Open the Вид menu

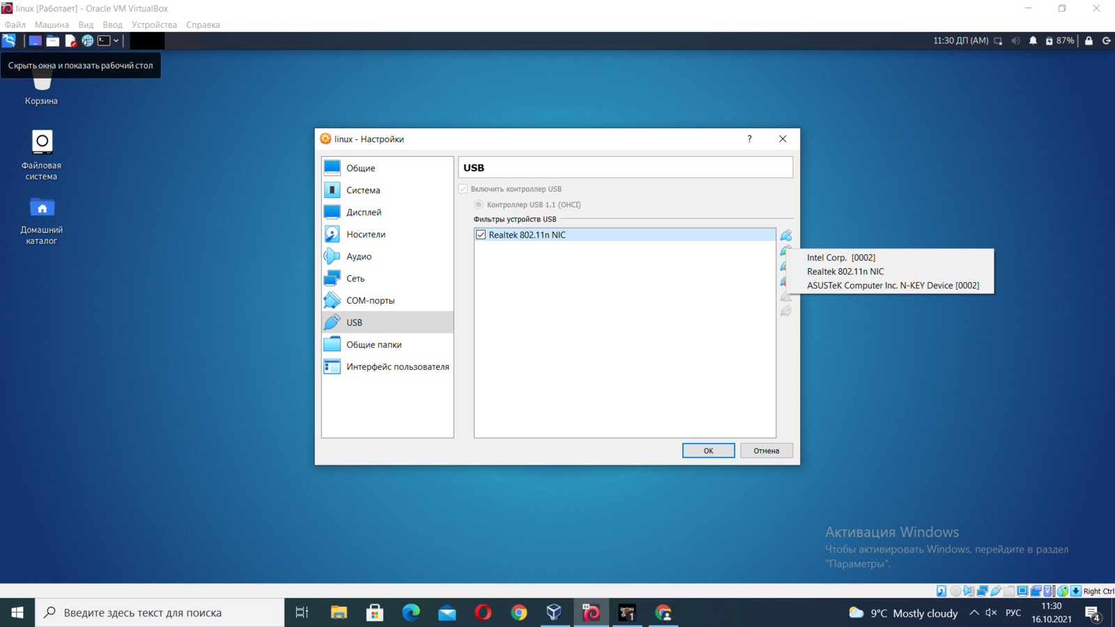click(86, 24)
